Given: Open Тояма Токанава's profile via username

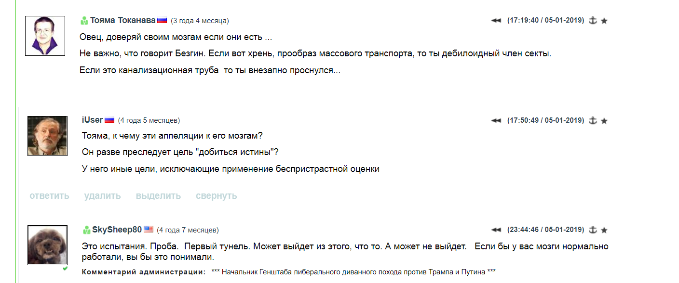Looking at the screenshot, I should [122, 20].
